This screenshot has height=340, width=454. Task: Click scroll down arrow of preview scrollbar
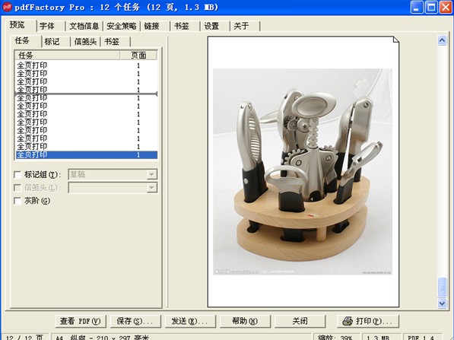(x=442, y=303)
